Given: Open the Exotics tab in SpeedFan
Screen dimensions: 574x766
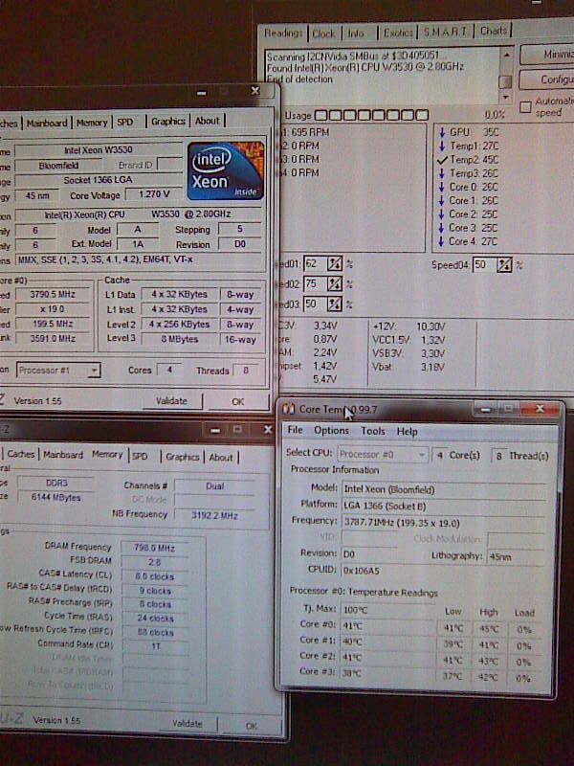Looking at the screenshot, I should click(398, 33).
